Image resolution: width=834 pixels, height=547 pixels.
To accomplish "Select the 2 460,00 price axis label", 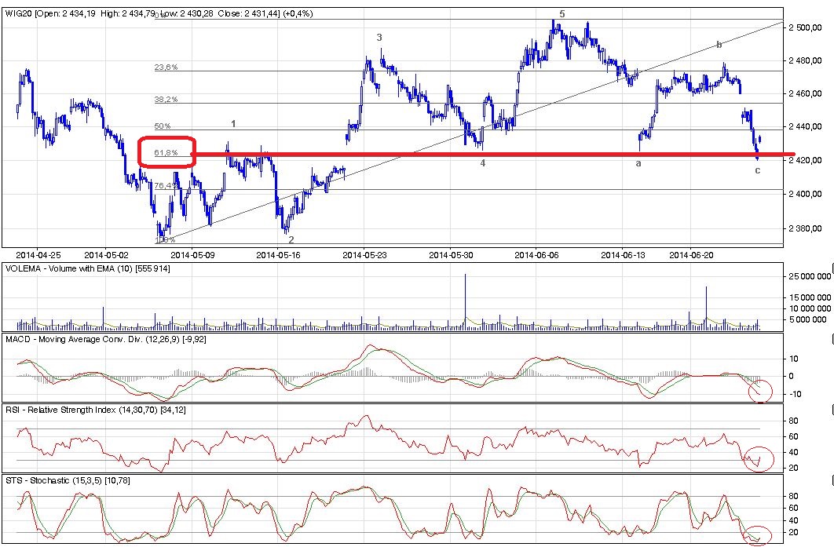I will 805,93.
